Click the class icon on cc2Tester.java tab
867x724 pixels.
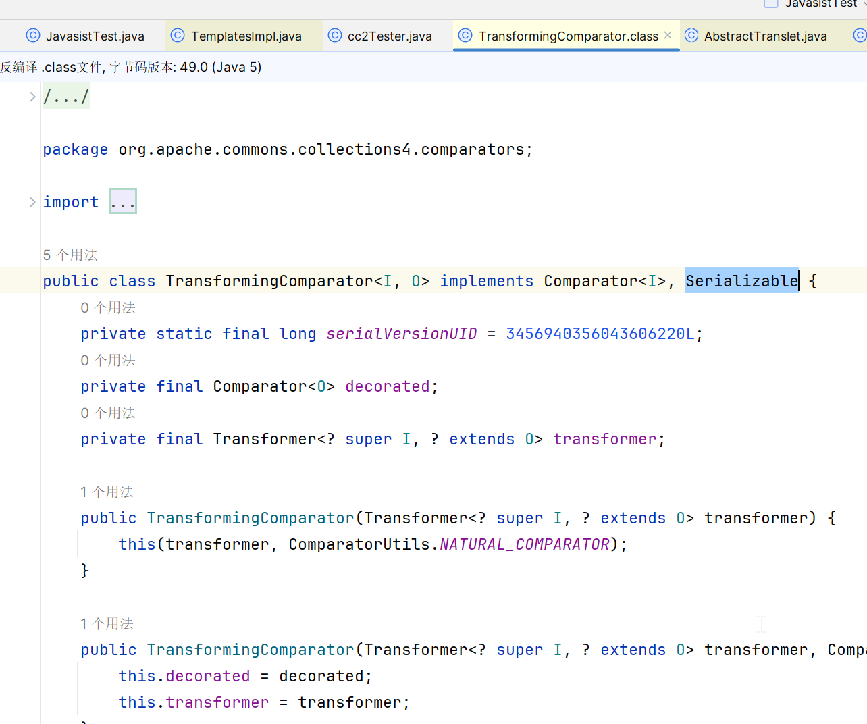(335, 36)
